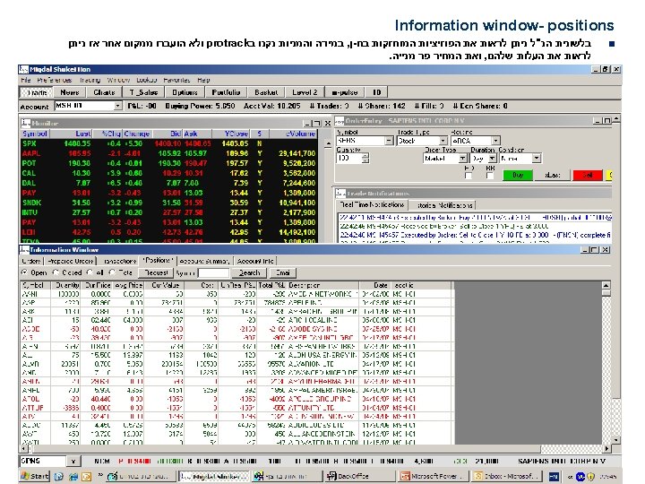Click the Outlook quick launch icon

86,477
